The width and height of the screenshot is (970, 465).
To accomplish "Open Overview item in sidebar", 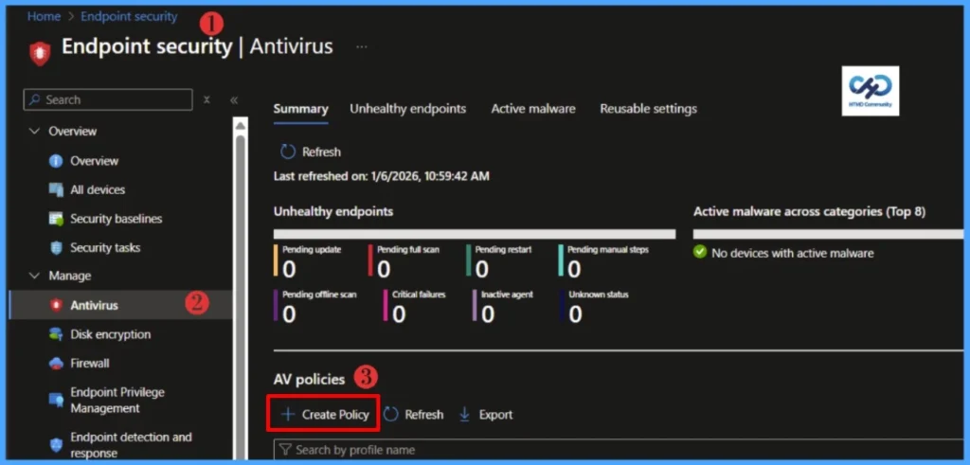I will [x=121, y=161].
